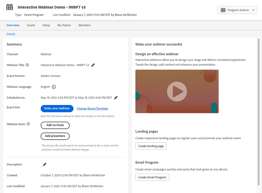262x193 pixels.
Task: Play the Design an effective webinar video
Action: pos(177,91)
